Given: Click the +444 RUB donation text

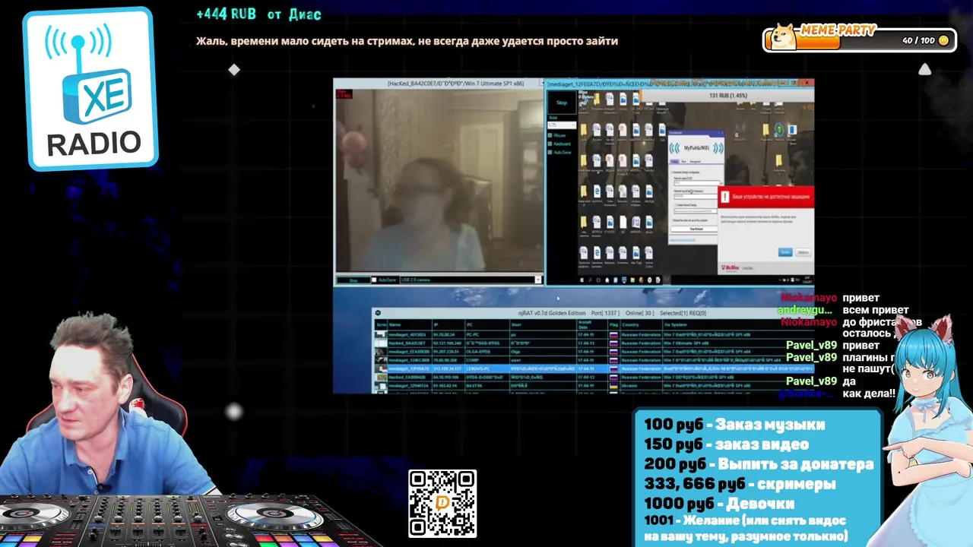Looking at the screenshot, I should point(258,14).
